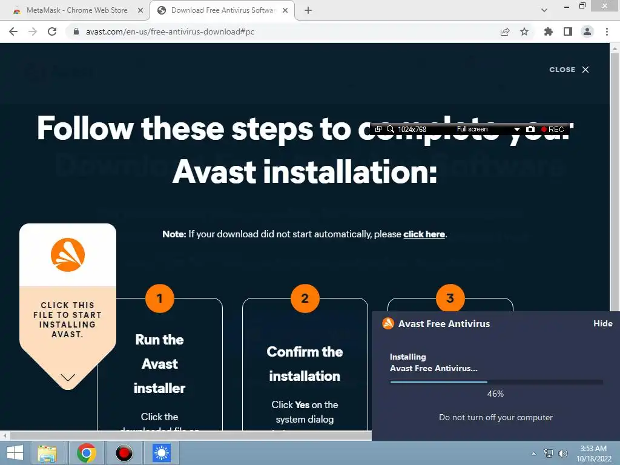Share this page using the share icon
Image resolution: width=620 pixels, height=465 pixels.
(x=504, y=31)
